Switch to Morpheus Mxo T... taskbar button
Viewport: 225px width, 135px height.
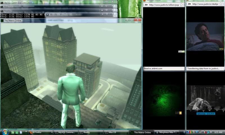[167, 132]
